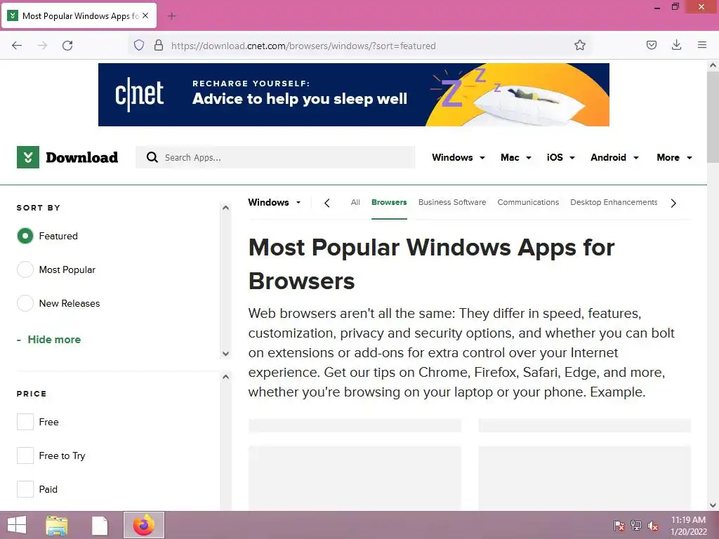Select the Business Software category tab
The image size is (719, 539).
(452, 202)
